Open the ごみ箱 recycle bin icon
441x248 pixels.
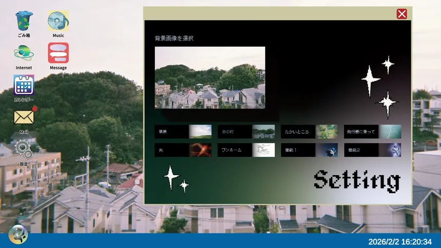point(24,21)
